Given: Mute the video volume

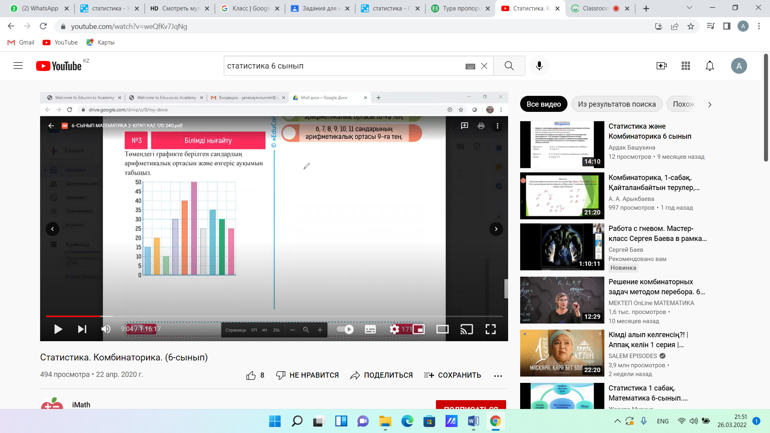Looking at the screenshot, I should click(106, 330).
